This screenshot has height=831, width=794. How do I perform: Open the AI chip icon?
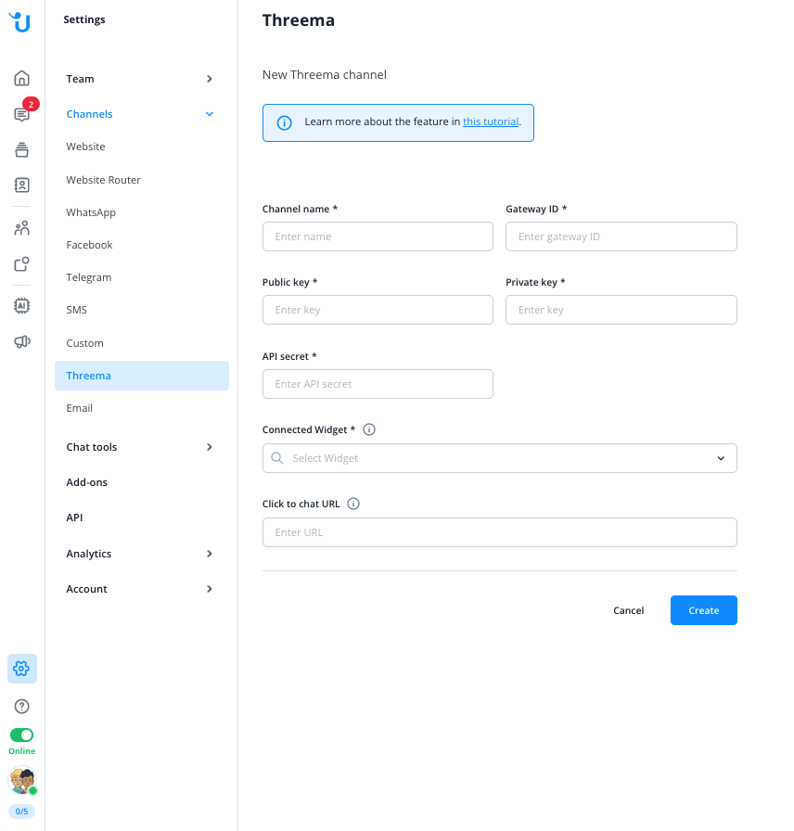tap(21, 306)
